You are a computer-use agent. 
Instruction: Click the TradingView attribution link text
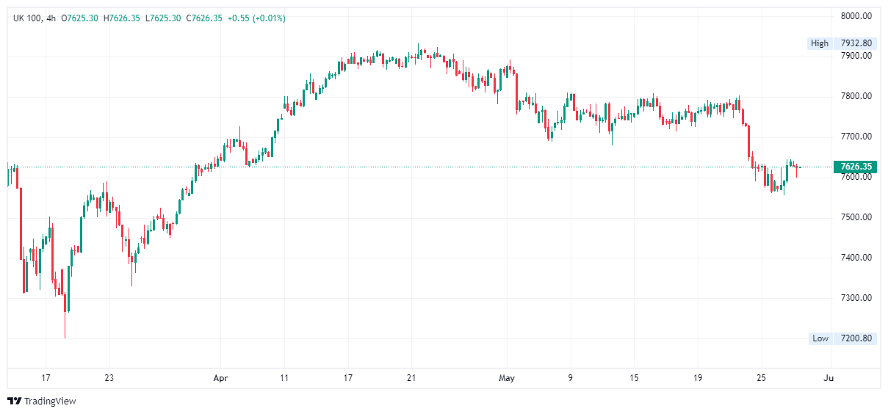(x=50, y=402)
